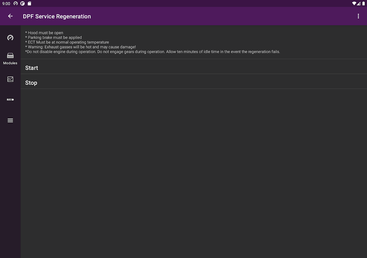Image resolution: width=367 pixels, height=258 pixels.
Task: Tap the cellular signal status icon
Action: (x=359, y=4)
